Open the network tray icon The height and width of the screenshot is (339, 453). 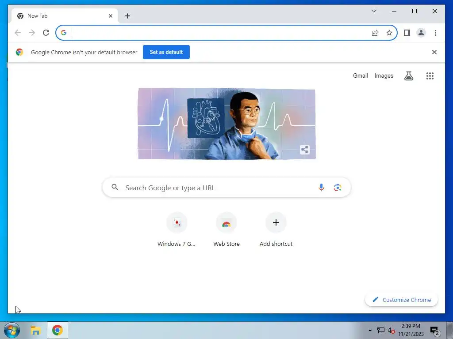coord(381,330)
